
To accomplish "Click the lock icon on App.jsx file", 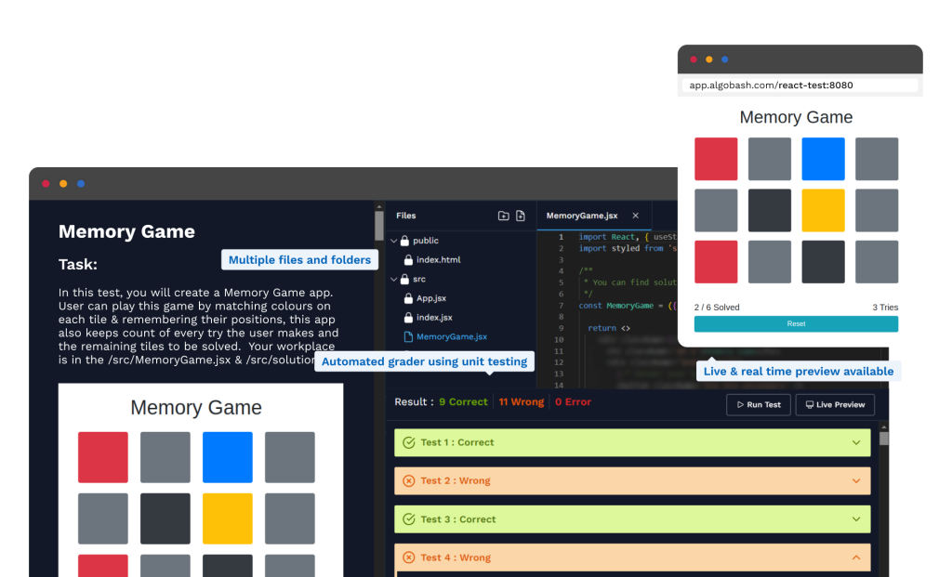I will coord(408,297).
